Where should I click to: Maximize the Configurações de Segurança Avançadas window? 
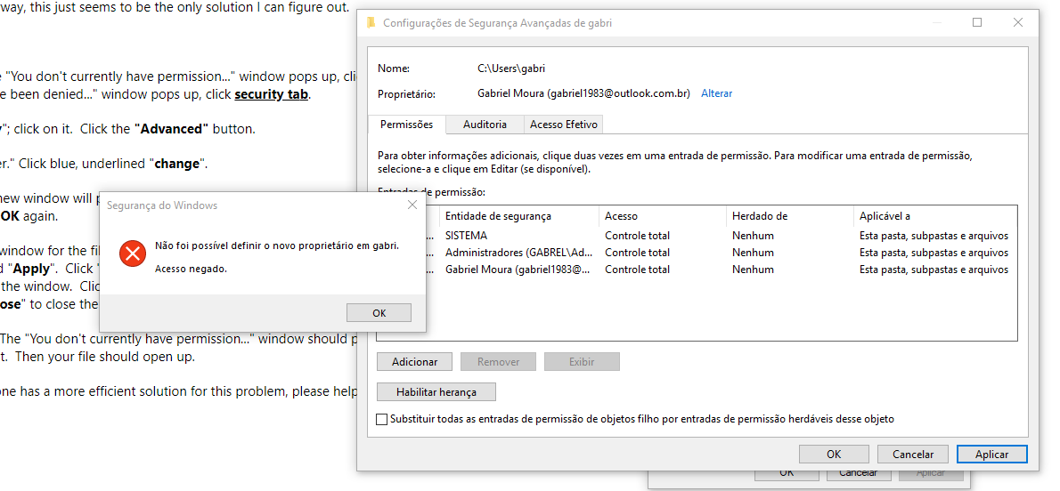977,22
